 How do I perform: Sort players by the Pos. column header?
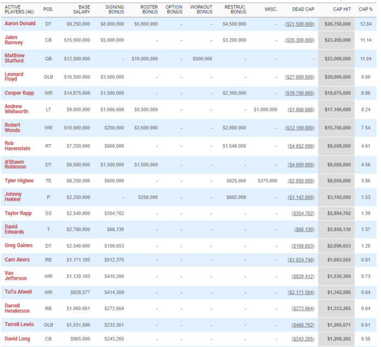click(x=48, y=9)
